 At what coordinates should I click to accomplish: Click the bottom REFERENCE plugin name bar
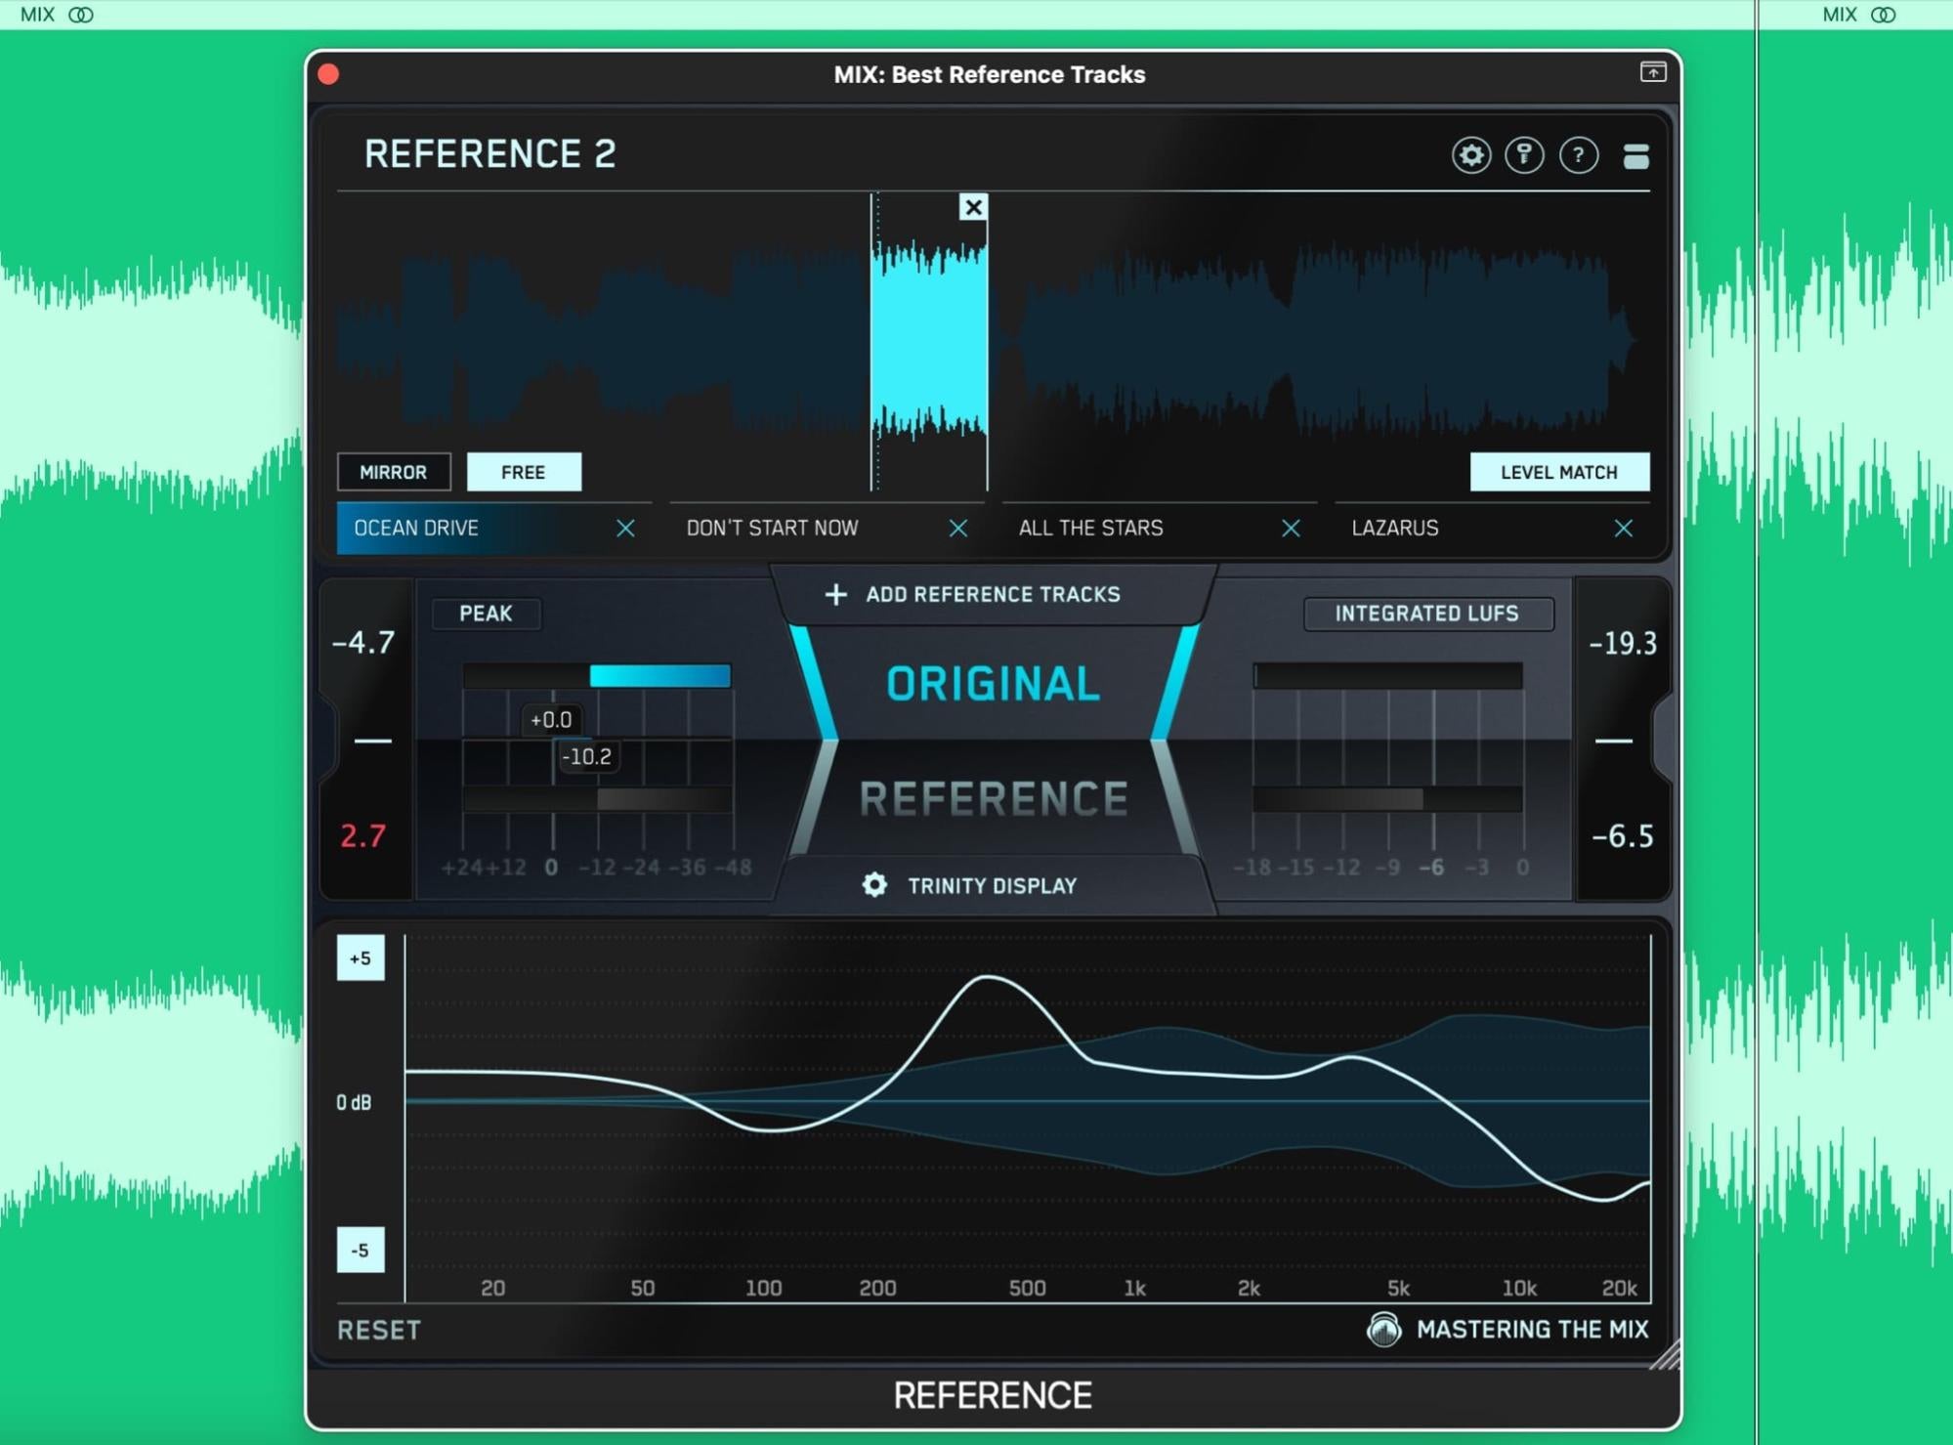[x=993, y=1396]
